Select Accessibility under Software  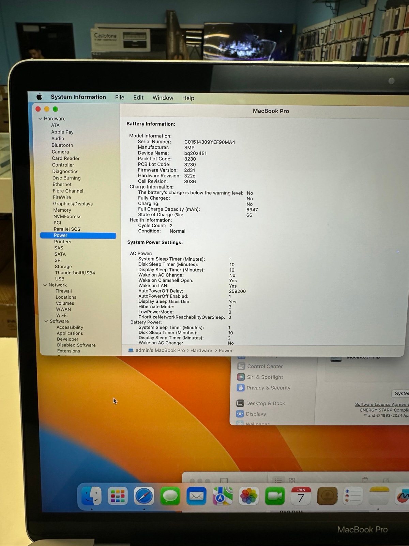(70, 327)
